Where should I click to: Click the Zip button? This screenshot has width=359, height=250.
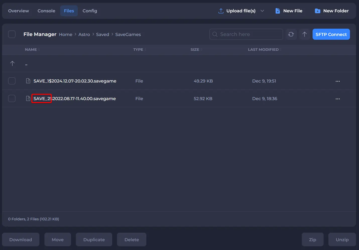click(313, 240)
